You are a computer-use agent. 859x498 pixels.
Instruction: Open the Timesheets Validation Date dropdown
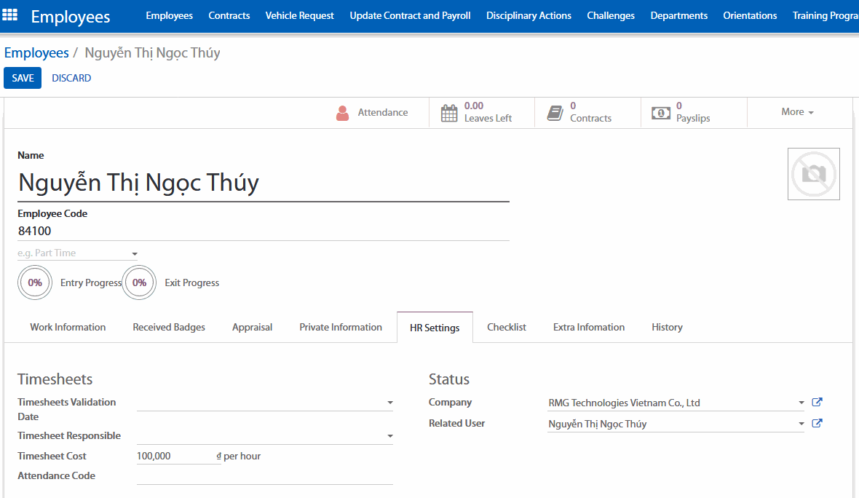pos(389,403)
